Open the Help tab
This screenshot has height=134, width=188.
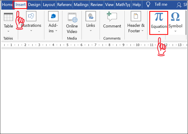137,5
